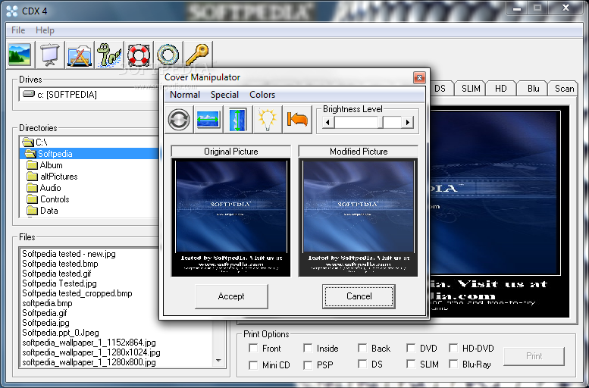Toggle the SLIM print checkbox
Image resolution: width=589 pixels, height=388 pixels.
tap(411, 364)
